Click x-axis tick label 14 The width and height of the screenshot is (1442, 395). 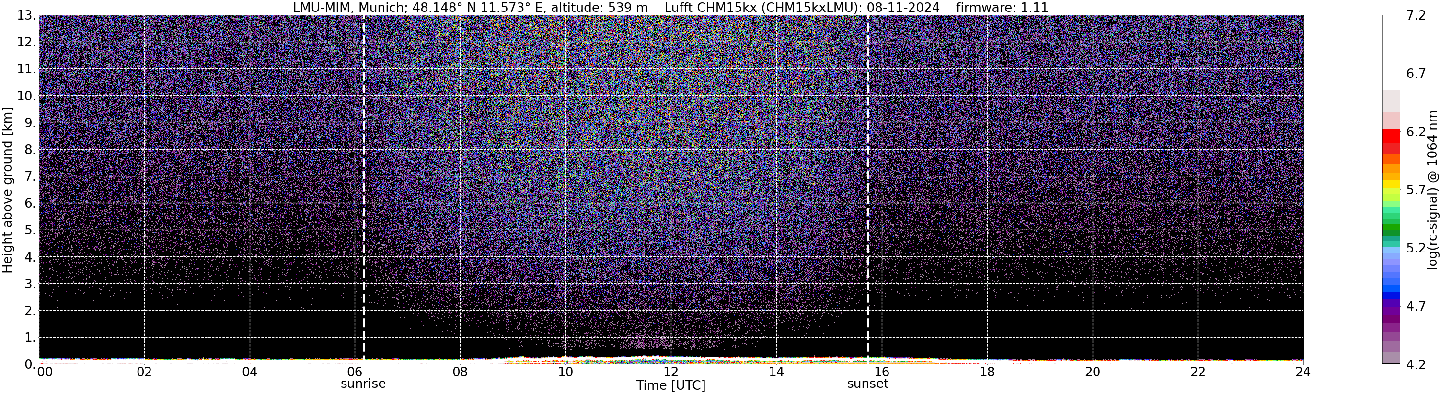(776, 372)
